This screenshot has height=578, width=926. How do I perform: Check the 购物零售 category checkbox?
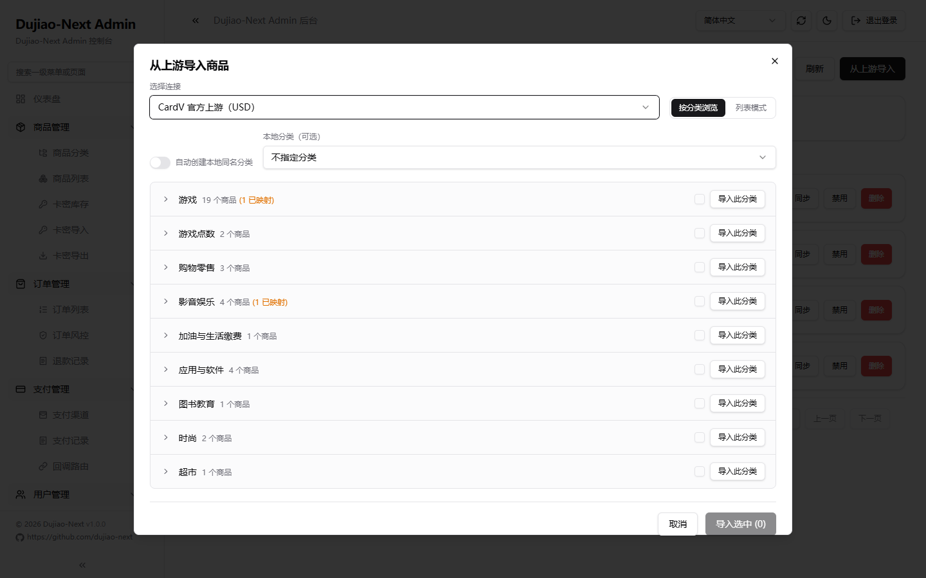coord(700,267)
